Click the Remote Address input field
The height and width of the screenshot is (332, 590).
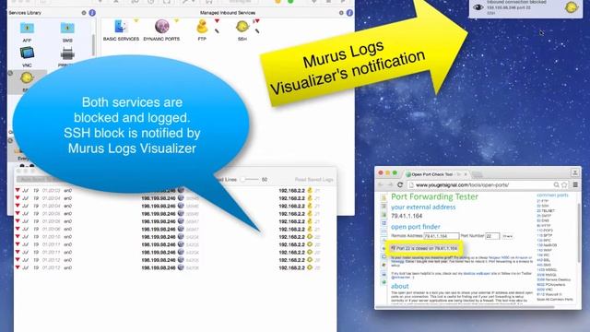click(x=442, y=236)
